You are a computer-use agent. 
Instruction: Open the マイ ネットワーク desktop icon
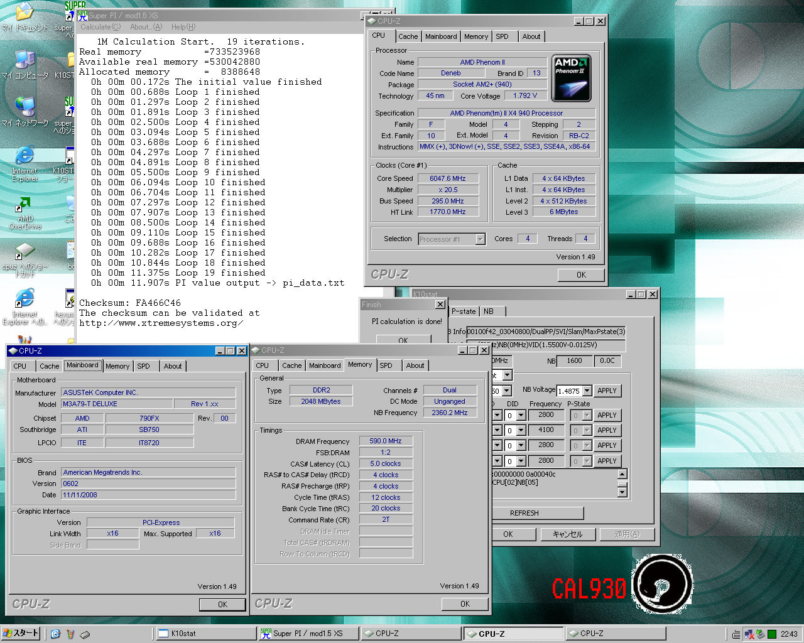tap(24, 112)
